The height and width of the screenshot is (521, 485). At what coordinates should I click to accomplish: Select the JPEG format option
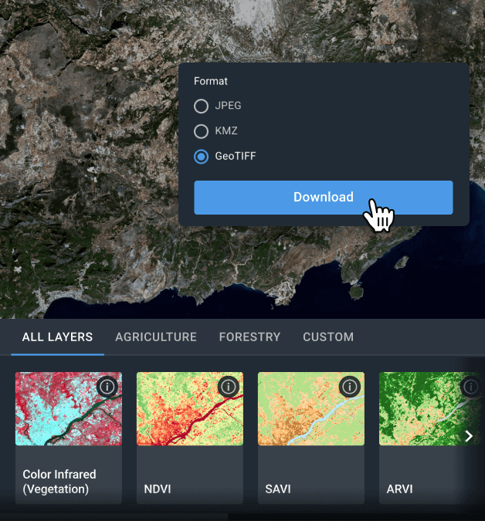(201, 106)
